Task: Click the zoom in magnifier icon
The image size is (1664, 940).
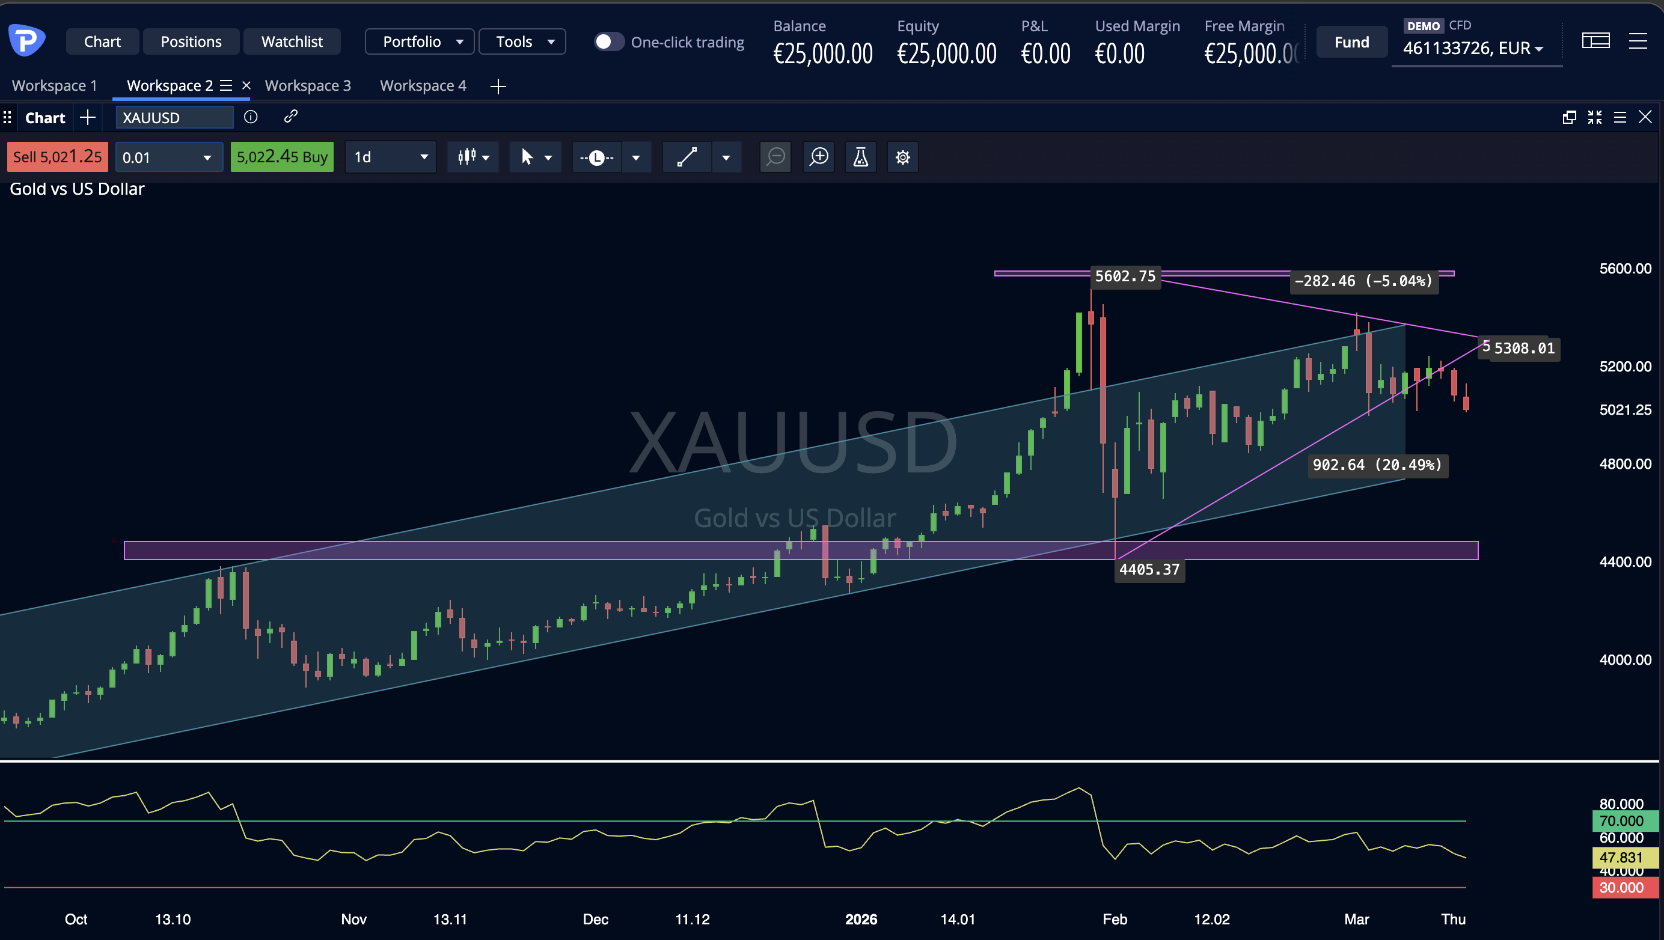Action: coord(819,157)
